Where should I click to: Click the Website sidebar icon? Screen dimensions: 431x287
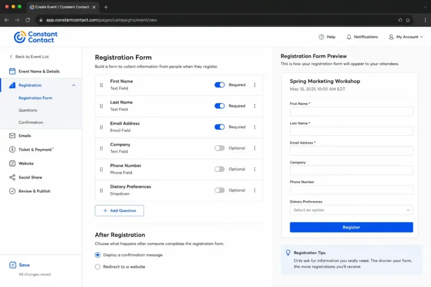click(12, 163)
